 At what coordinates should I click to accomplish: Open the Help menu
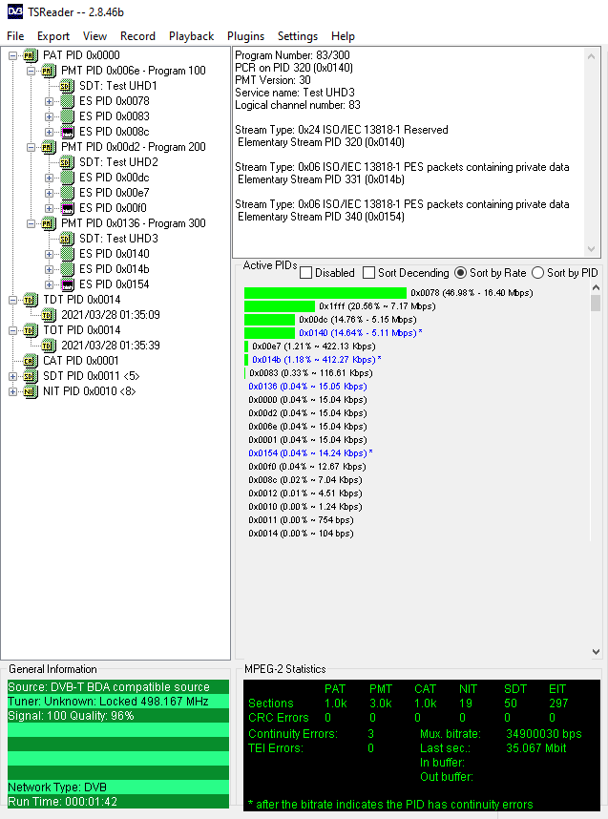(343, 36)
